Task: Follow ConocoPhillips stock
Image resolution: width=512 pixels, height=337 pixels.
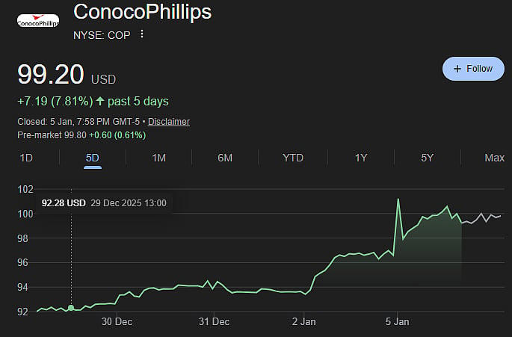Action: [x=472, y=69]
